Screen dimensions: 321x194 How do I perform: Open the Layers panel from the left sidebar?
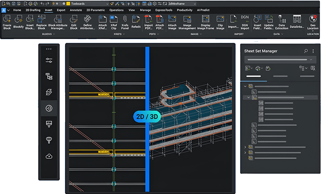coord(49,92)
